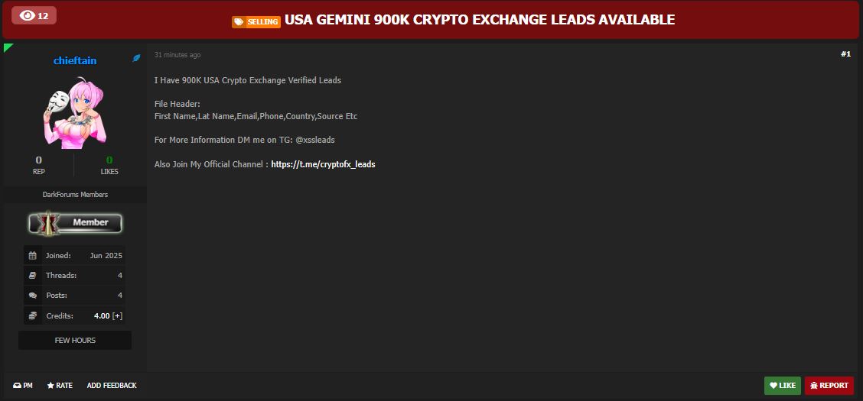This screenshot has height=401, width=863.
Task: Click the blue feather icon beside username
Action: (136, 58)
